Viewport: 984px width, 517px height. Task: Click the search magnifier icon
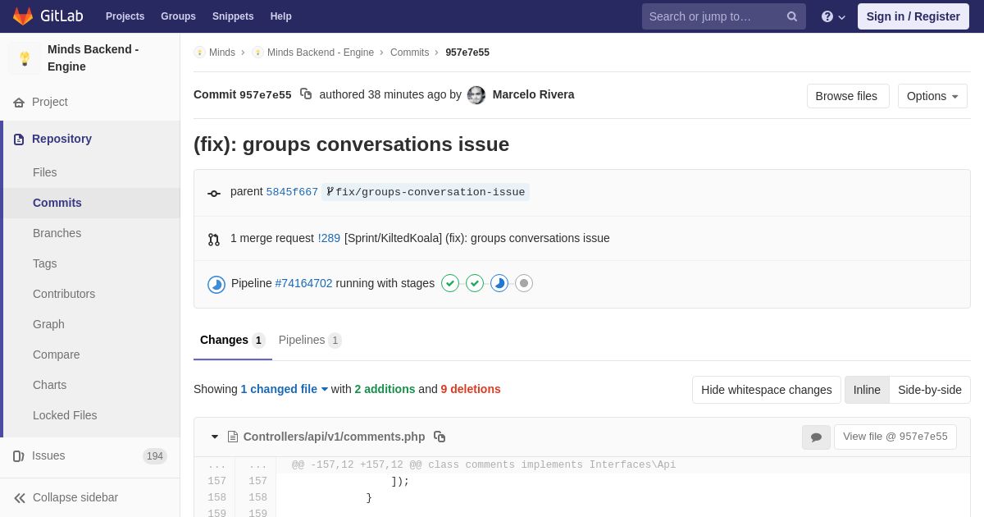(791, 16)
